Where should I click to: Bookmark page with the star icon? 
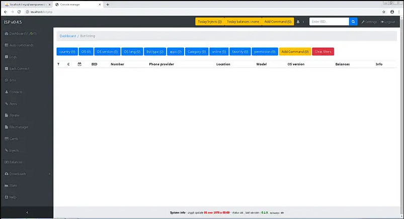click(x=384, y=12)
